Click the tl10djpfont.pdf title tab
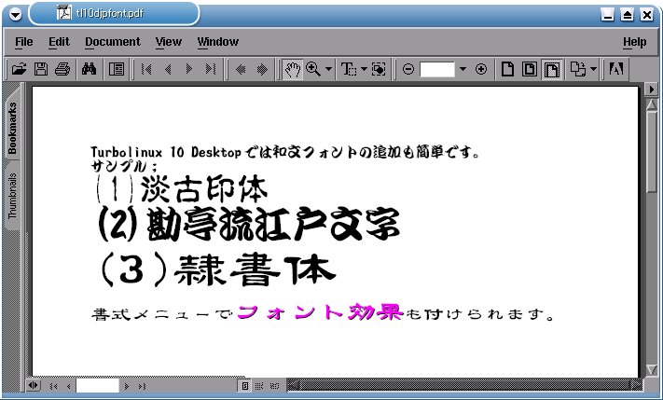663x400 pixels. click(114, 14)
